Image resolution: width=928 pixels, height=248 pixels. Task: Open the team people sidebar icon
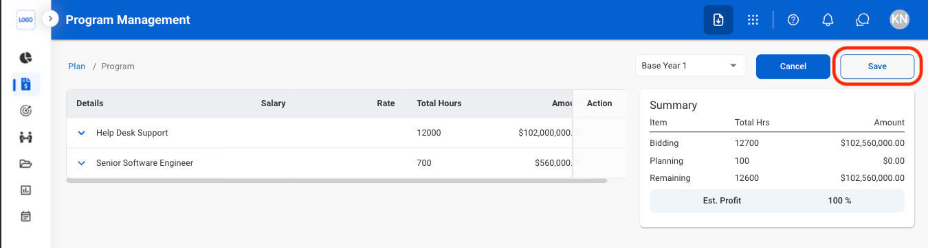(x=26, y=137)
